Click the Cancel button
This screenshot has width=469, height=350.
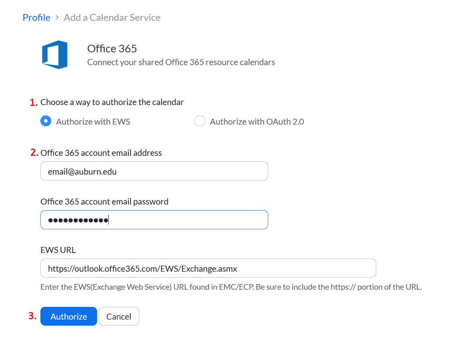point(119,316)
